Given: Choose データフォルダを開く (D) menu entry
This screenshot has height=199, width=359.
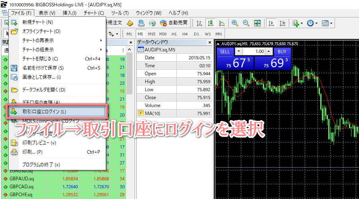Looking at the screenshot, I should pyautogui.click(x=57, y=90).
